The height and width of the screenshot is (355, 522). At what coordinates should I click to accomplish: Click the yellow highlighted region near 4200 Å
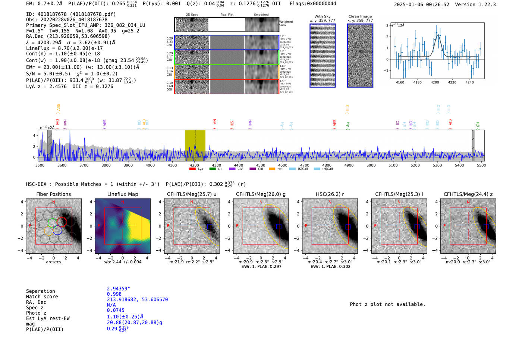[x=195, y=146]
